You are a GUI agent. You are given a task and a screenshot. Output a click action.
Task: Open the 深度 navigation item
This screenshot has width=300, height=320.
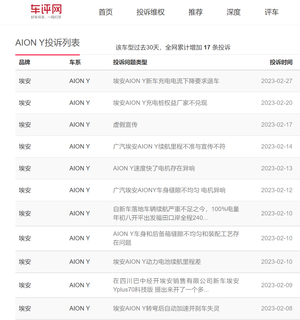[233, 12]
